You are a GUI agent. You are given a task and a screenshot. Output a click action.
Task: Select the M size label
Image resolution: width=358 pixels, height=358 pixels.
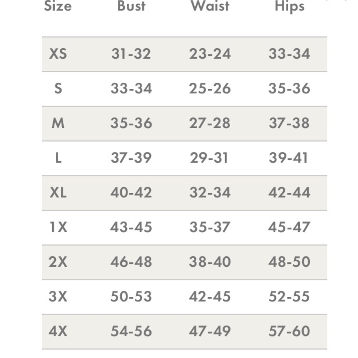click(x=58, y=123)
